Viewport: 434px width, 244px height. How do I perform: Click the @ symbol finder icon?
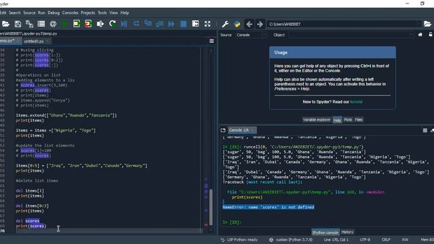[x=53, y=24]
